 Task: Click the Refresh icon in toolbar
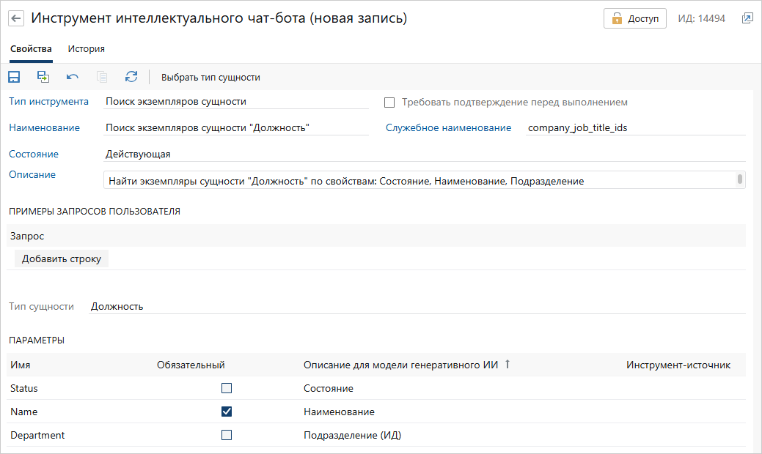pyautogui.click(x=131, y=77)
